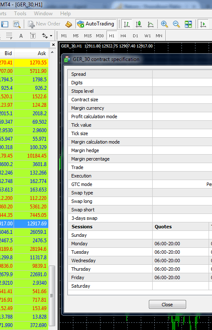Switch chart to bar chart

point(127,24)
